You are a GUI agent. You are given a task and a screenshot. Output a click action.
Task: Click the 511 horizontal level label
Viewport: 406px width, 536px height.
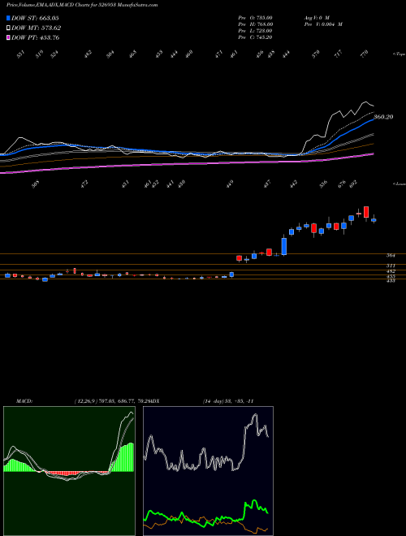[x=391, y=266]
